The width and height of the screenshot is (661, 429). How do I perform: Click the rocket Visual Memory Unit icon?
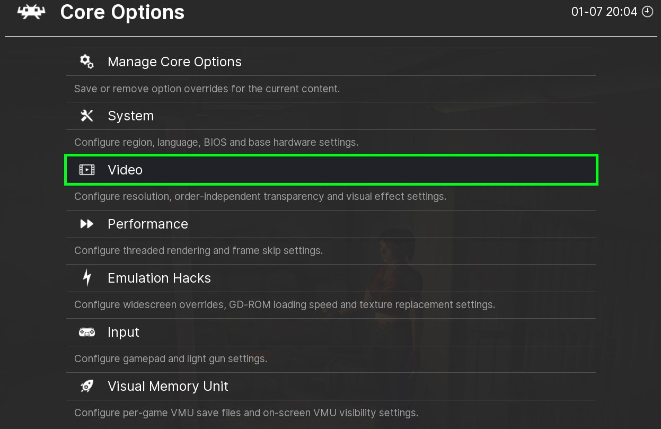pos(87,386)
